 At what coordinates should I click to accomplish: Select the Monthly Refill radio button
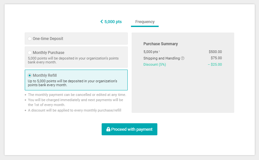point(30,75)
